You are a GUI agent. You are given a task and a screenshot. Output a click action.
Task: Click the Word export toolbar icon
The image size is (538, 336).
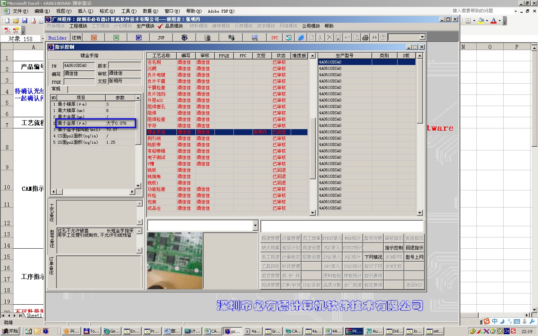pos(139,38)
